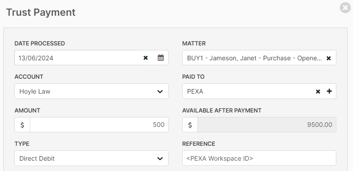Close the Trust Payment dialog
This screenshot has height=171, width=353.
[345, 8]
